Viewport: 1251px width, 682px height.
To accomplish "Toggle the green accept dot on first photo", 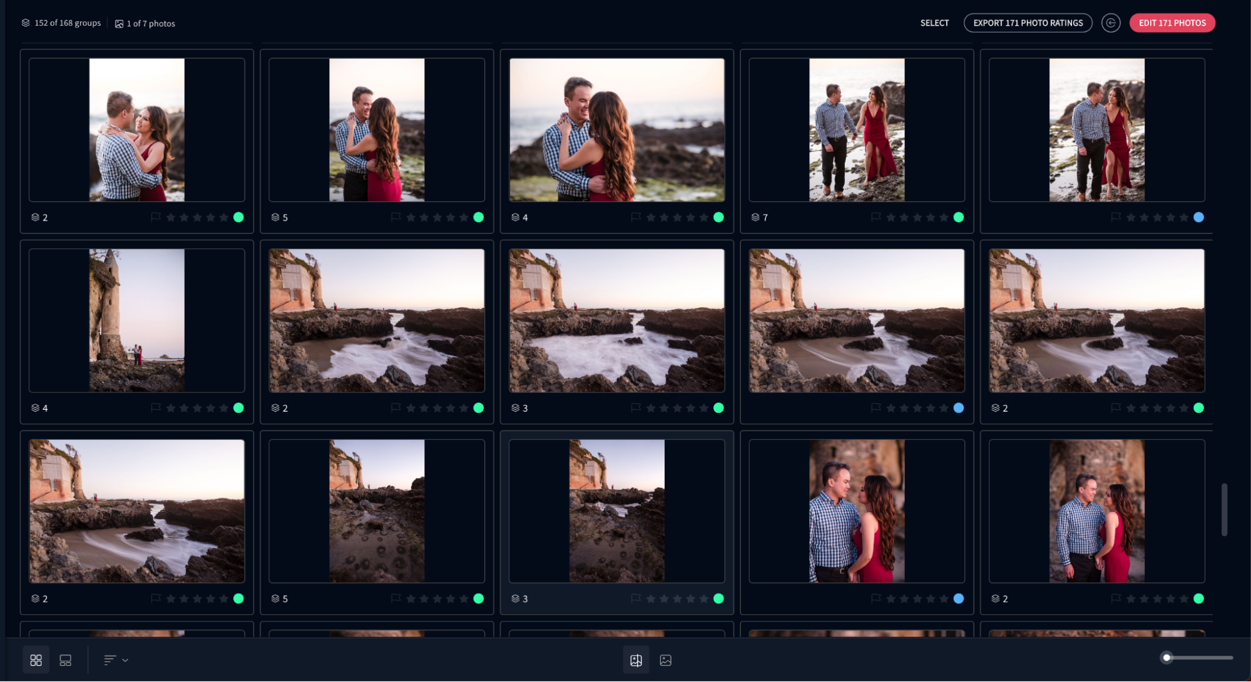I will (x=238, y=217).
